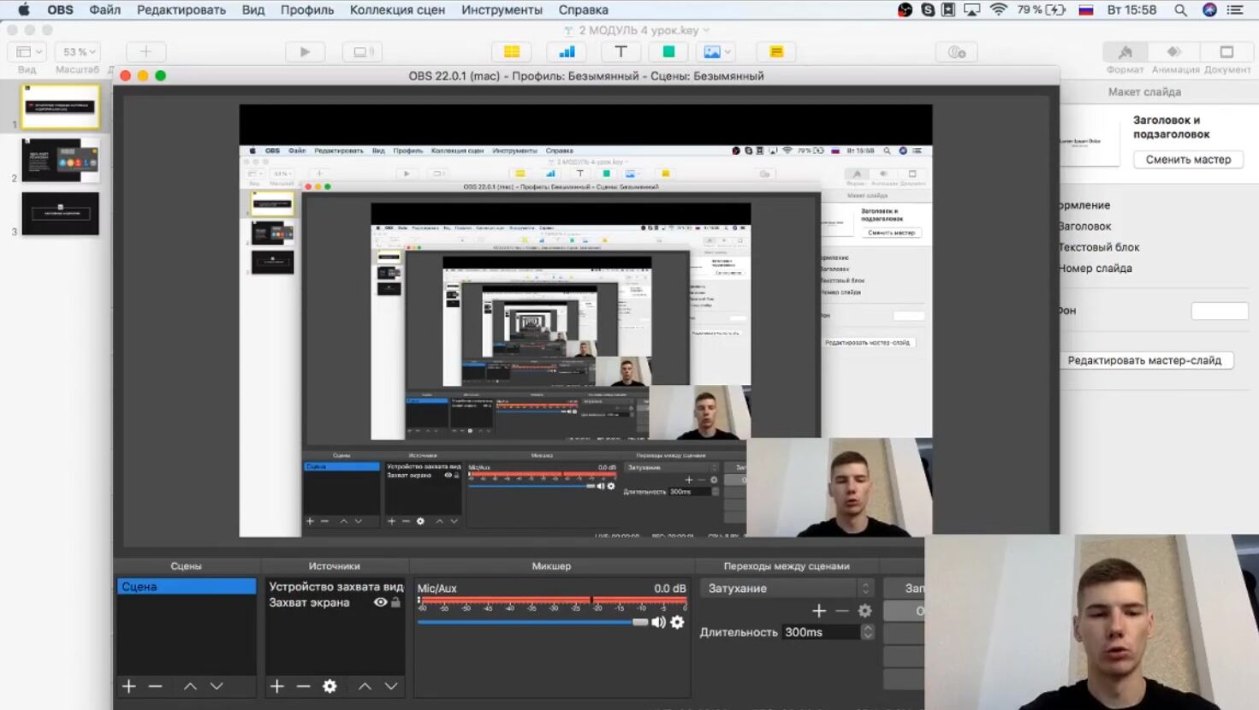Add a new scene in OBS Сцены panel
This screenshot has height=710, width=1259.
129,686
